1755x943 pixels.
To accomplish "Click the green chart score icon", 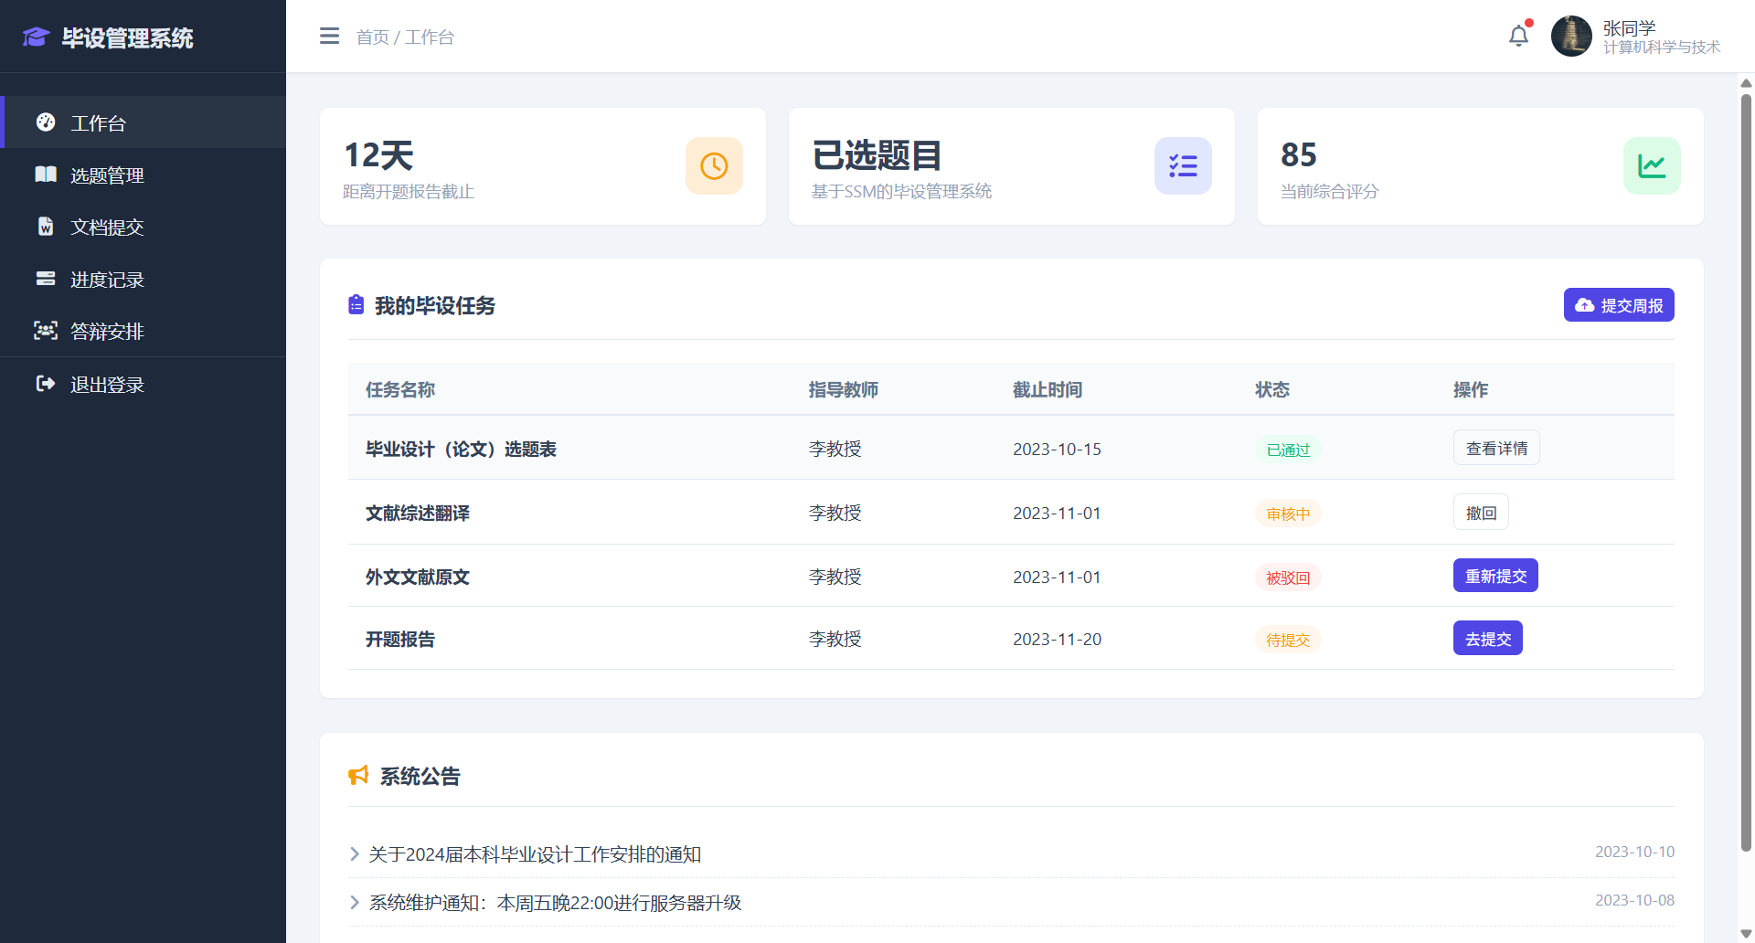I will click(x=1651, y=165).
